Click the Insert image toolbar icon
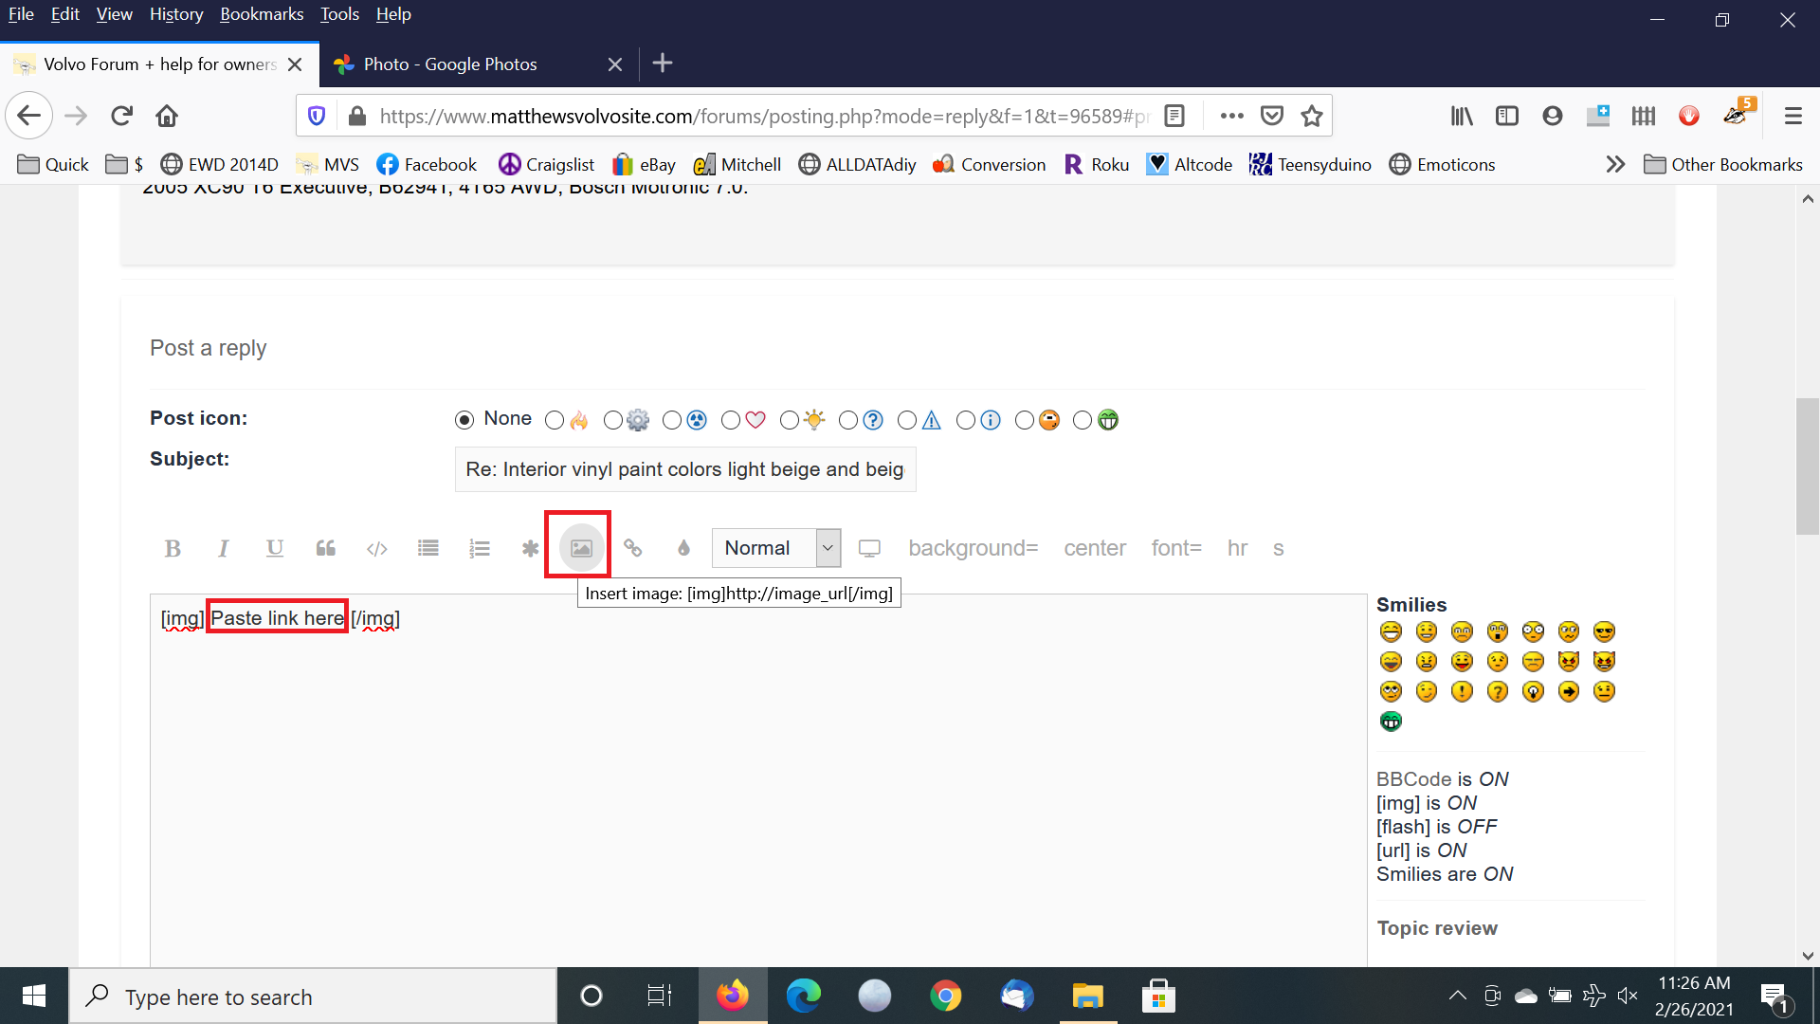 pyautogui.click(x=581, y=548)
